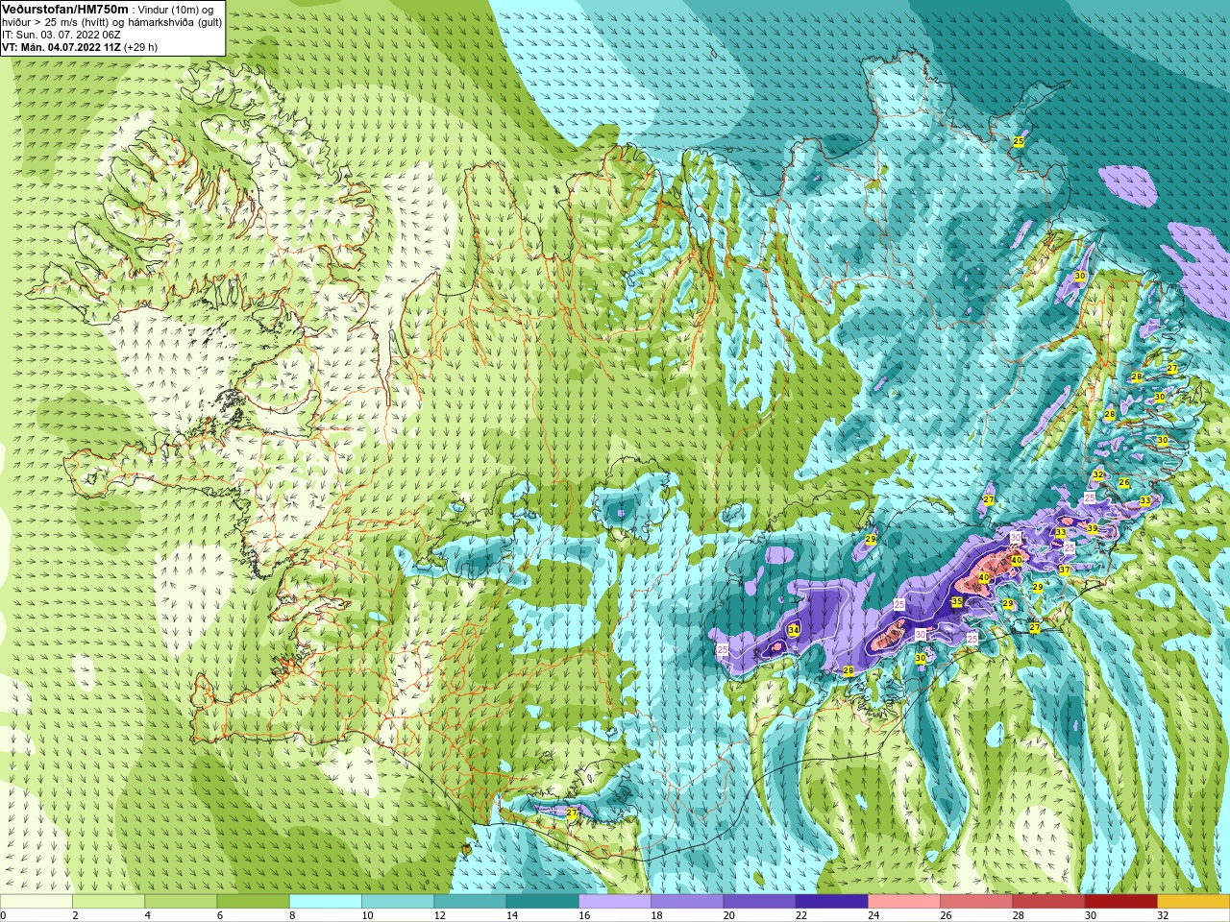
Task: Click the above-32 m/s orange-yellow legend swatch
Action: coord(1193,902)
